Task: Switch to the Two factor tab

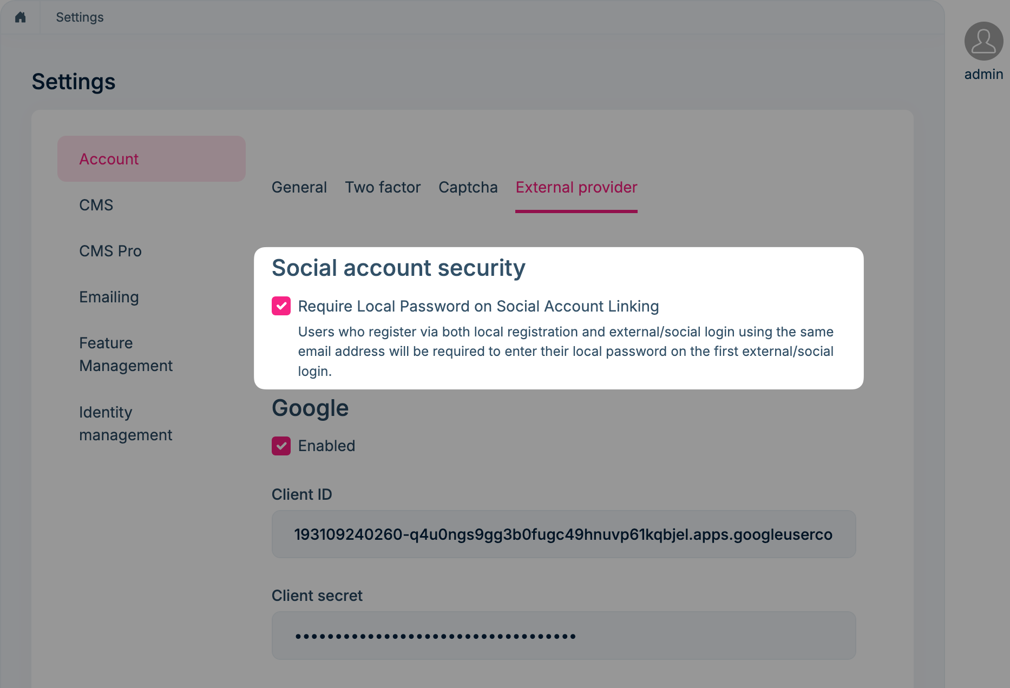Action: (x=382, y=187)
